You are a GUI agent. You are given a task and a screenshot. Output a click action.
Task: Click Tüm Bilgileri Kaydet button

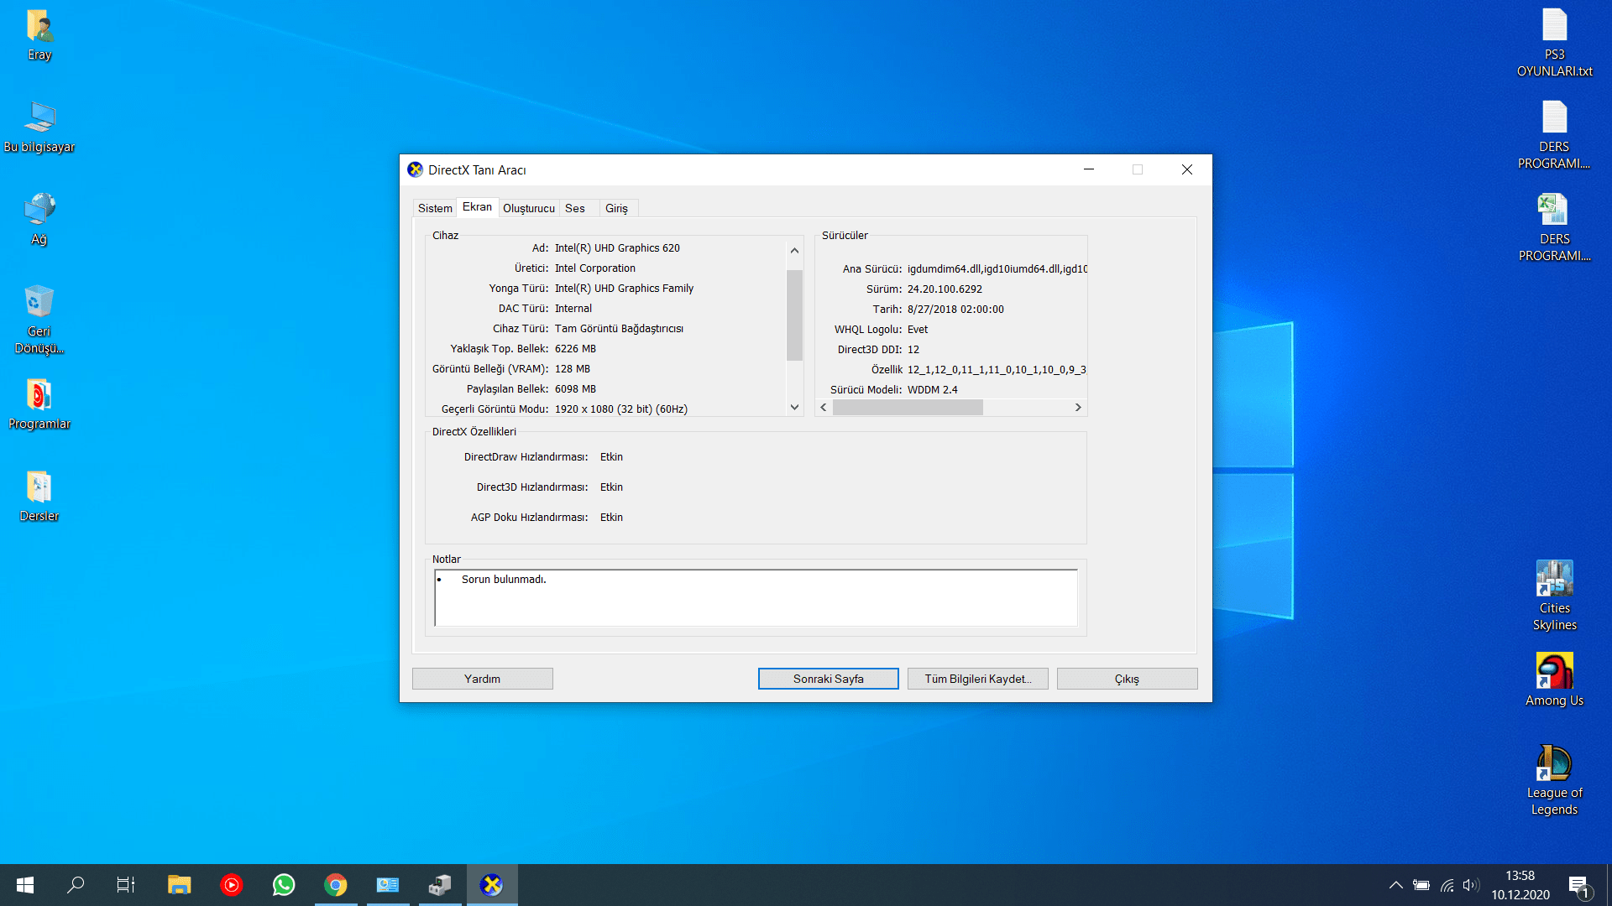(977, 679)
